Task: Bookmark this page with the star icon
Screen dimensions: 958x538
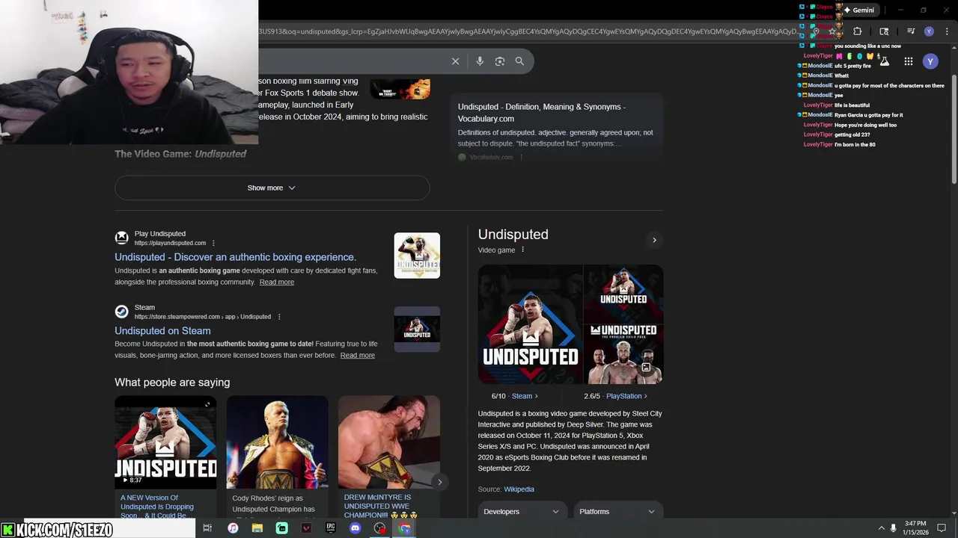Action: 832,31
